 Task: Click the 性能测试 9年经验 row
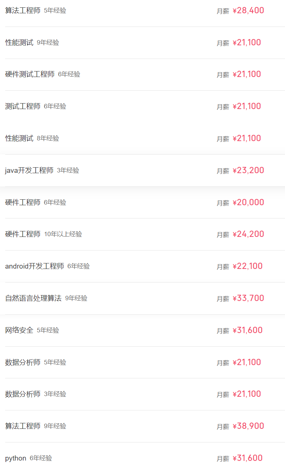[x=19, y=43]
